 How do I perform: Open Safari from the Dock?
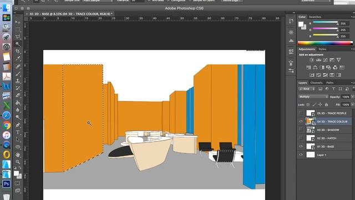click(6, 116)
